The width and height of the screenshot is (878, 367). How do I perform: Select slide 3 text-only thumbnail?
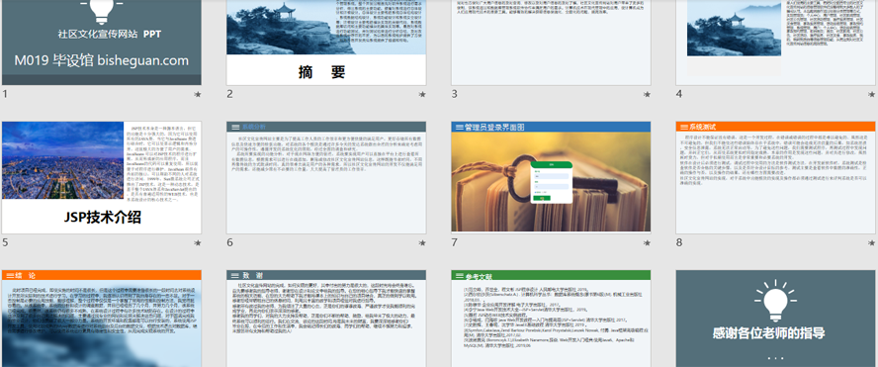(x=551, y=42)
